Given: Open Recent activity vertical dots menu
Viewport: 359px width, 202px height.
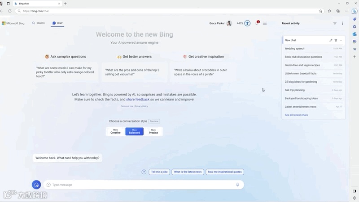Looking at the screenshot, I should click(342, 23).
